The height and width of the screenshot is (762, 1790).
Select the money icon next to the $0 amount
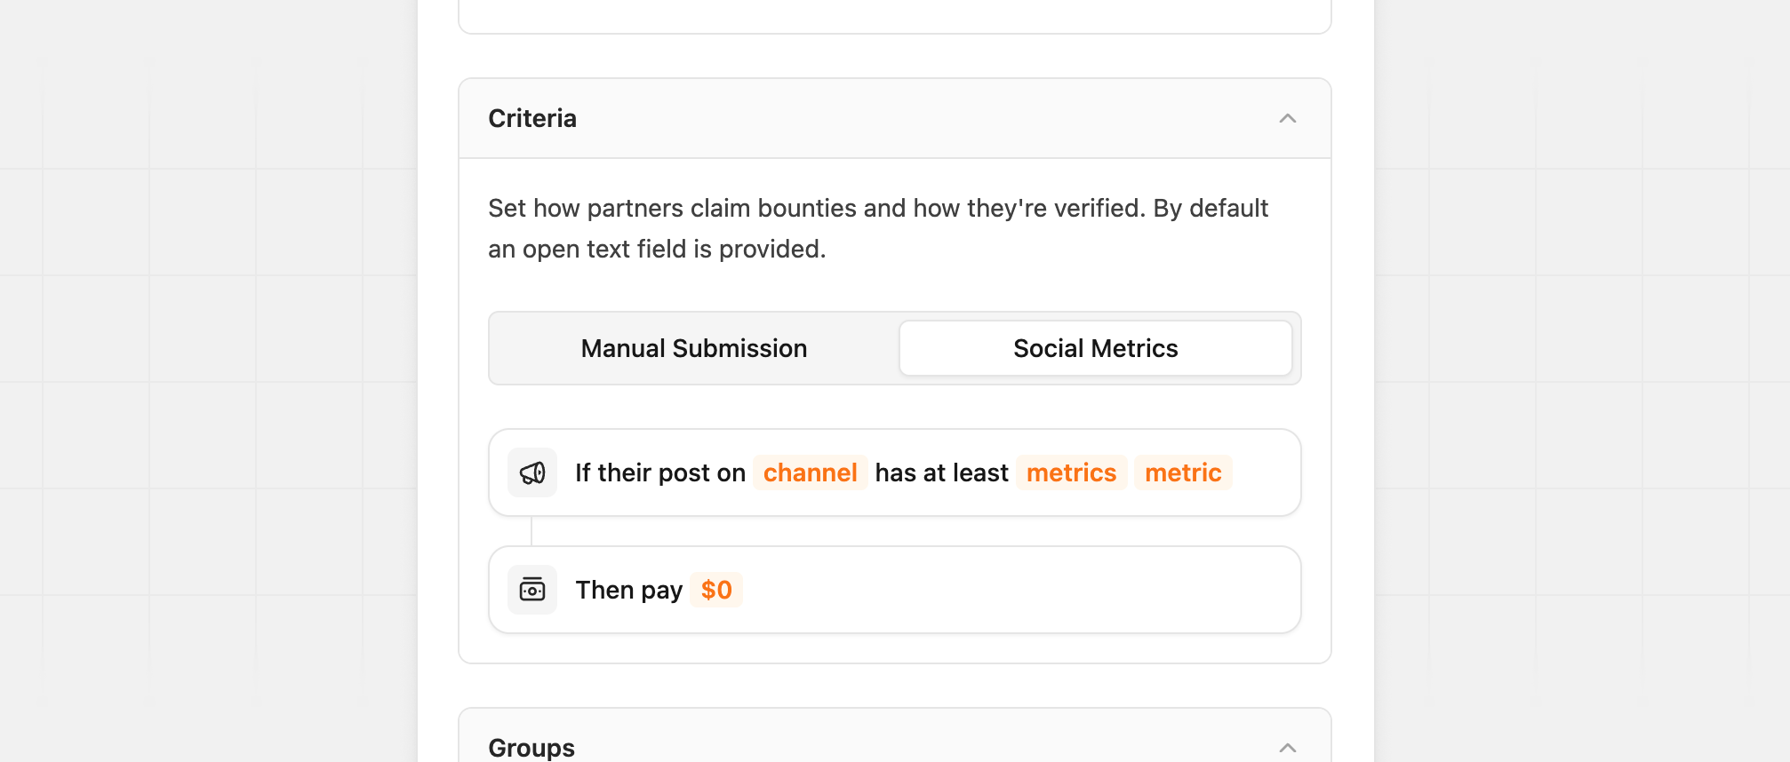pos(531,589)
